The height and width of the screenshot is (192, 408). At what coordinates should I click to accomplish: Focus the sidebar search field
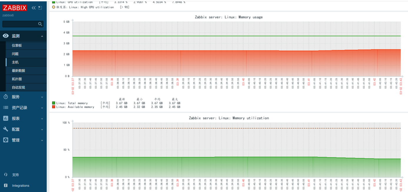[x=23, y=24]
